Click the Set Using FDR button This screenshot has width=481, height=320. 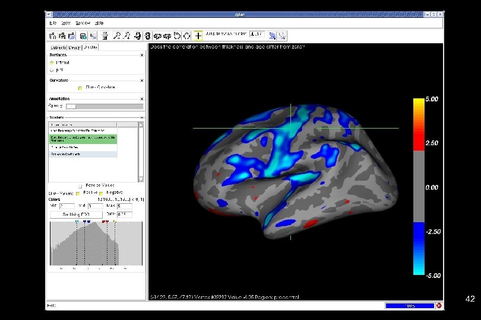(74, 215)
